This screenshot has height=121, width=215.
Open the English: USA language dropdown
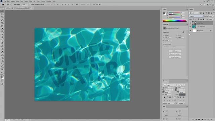click(169, 103)
